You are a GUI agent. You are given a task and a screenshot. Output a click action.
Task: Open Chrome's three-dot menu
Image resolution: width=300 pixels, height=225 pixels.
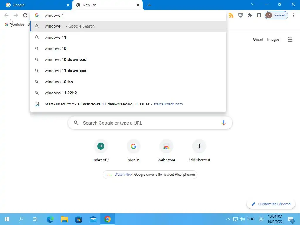tap(294, 15)
